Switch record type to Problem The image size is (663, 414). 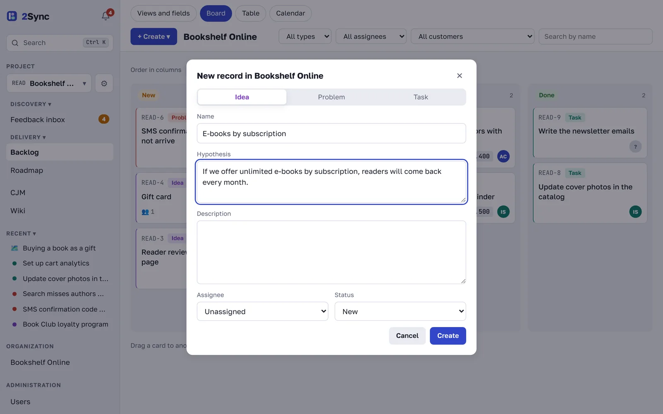331,97
